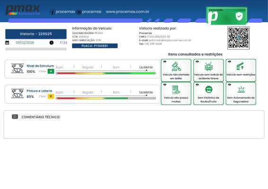Click the Nível de Estrutura rating bar
The height and width of the screenshot is (189, 268).
106,73
